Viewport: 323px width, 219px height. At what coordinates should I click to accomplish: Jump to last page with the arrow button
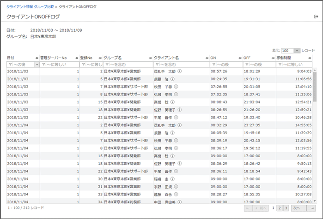[x=312, y=208]
